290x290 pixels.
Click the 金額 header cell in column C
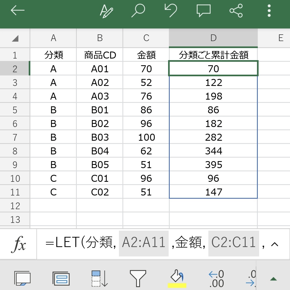146,55
